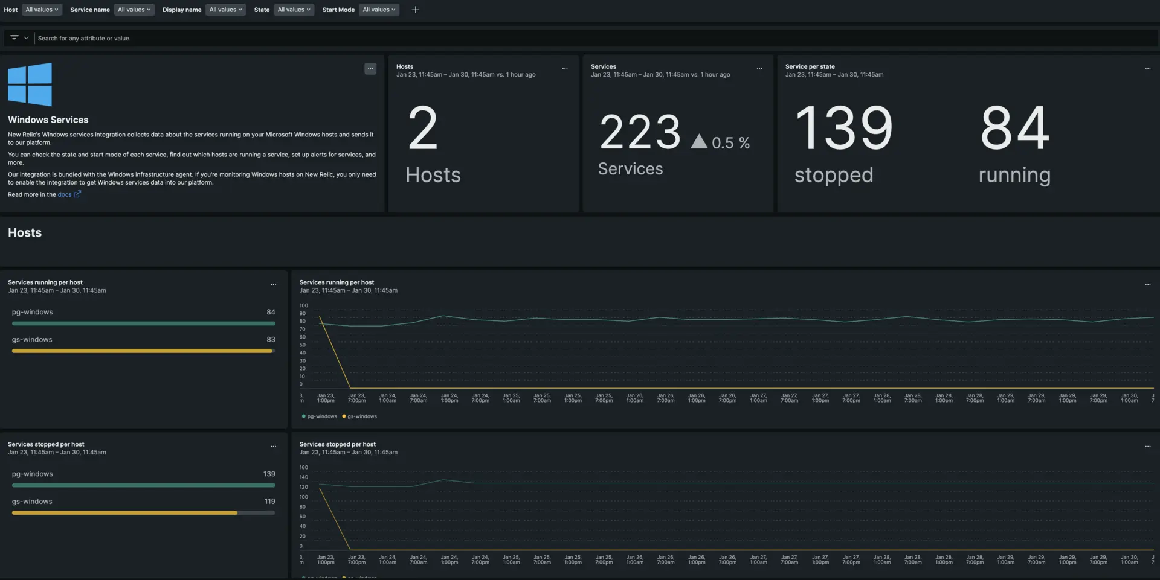
Task: Expand the Host filter dropdown
Action: tap(42, 10)
